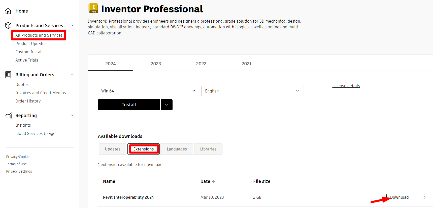Select the Languages downloads tab
433x208 pixels.
coord(177,149)
